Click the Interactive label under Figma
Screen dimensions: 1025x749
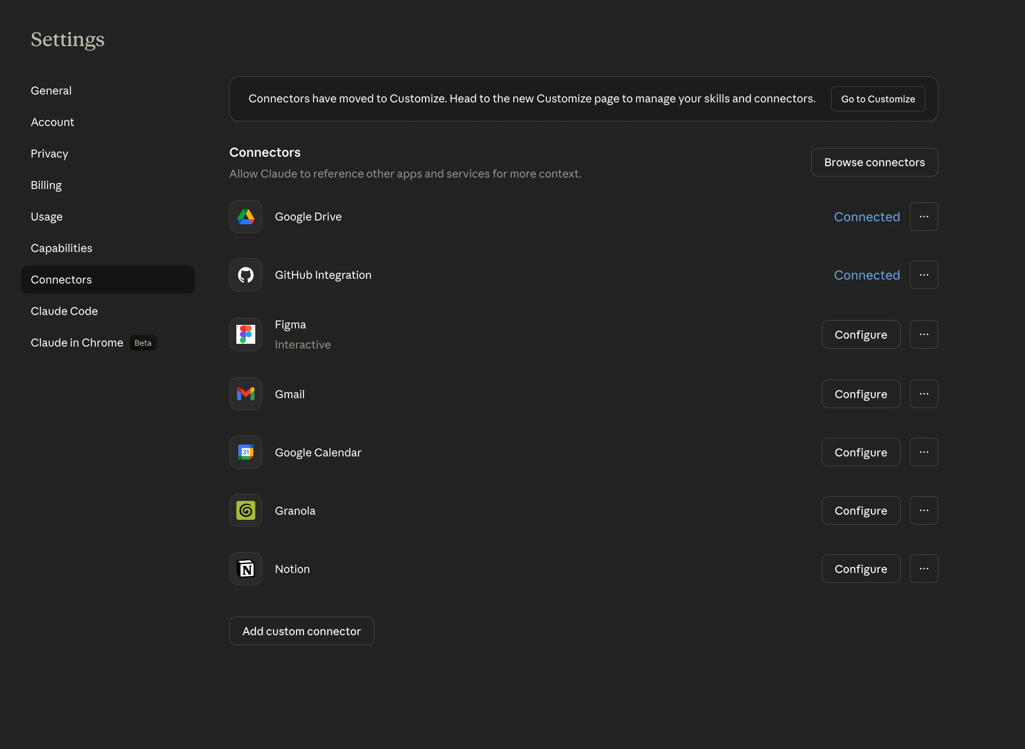pyautogui.click(x=303, y=345)
